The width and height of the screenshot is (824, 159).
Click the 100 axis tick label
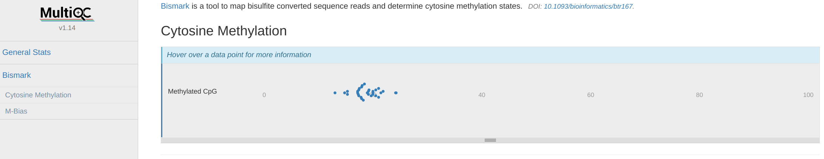coord(808,95)
